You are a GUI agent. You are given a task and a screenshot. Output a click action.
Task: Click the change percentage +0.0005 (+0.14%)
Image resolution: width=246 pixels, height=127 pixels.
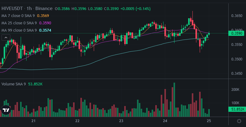tap(135, 9)
